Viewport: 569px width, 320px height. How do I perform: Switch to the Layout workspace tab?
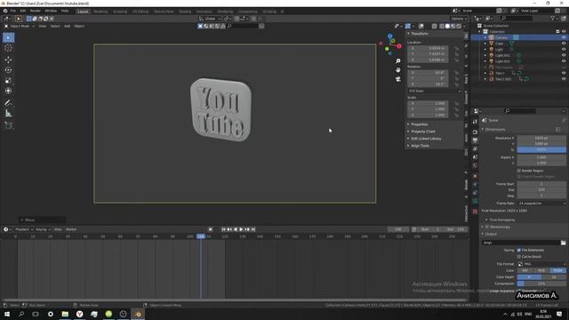[83, 12]
